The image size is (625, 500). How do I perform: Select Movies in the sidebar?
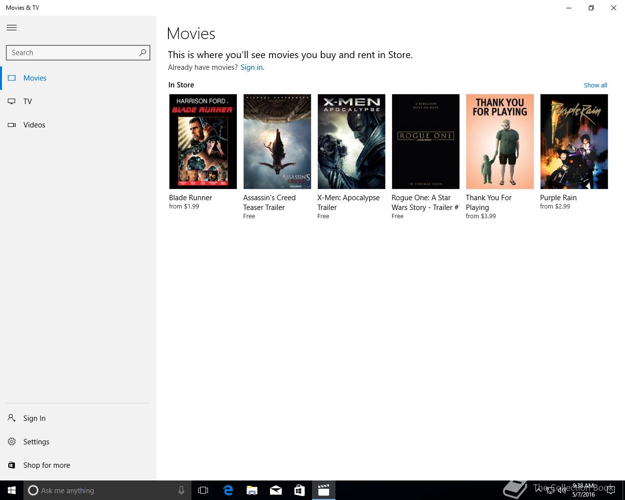[78, 78]
